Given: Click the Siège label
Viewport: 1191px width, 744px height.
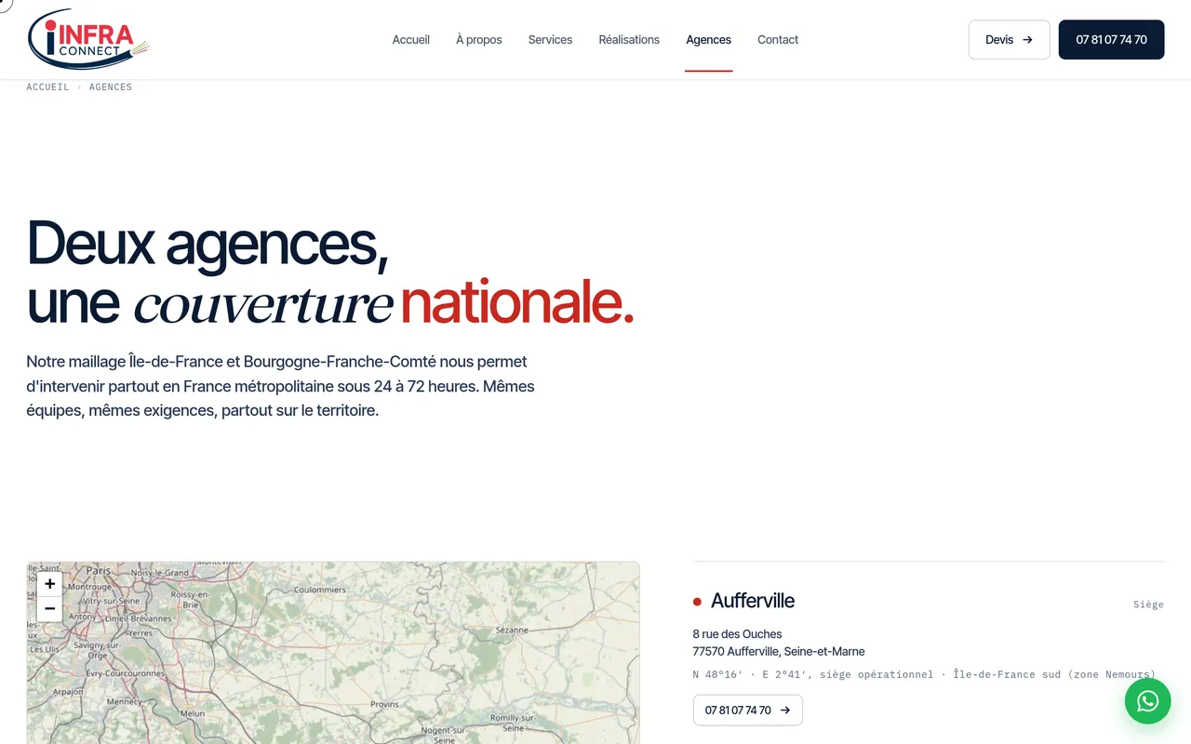Looking at the screenshot, I should tap(1148, 604).
